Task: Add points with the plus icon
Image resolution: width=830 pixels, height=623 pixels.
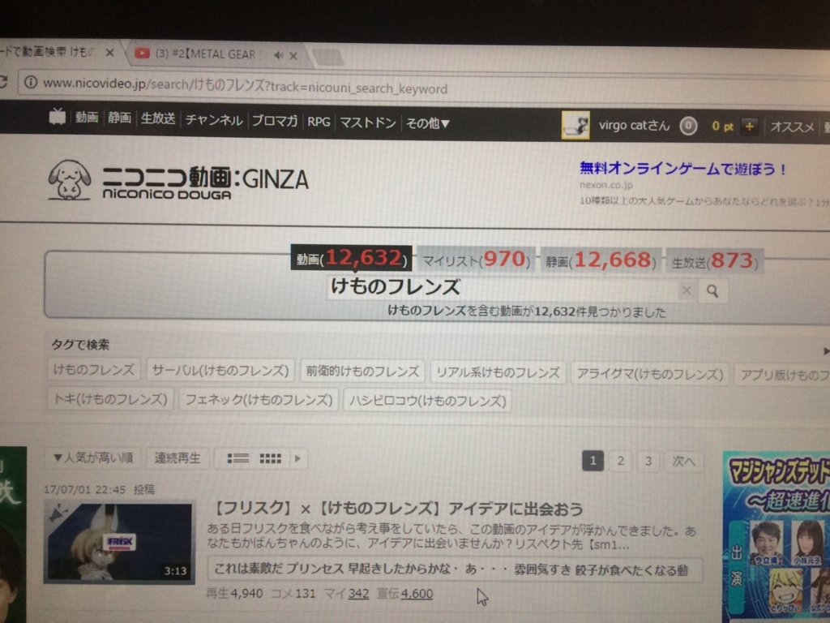Action: (x=749, y=127)
